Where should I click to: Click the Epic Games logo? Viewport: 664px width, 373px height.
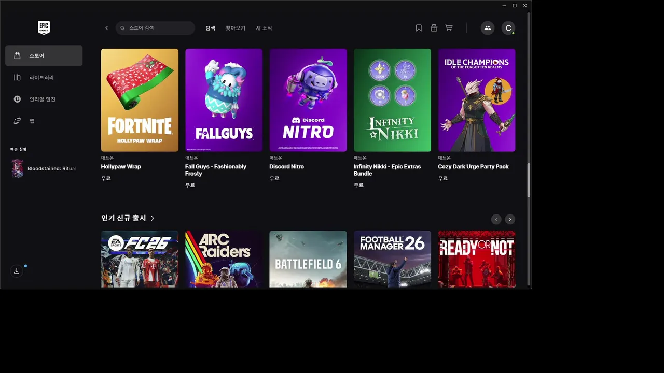[44, 27]
